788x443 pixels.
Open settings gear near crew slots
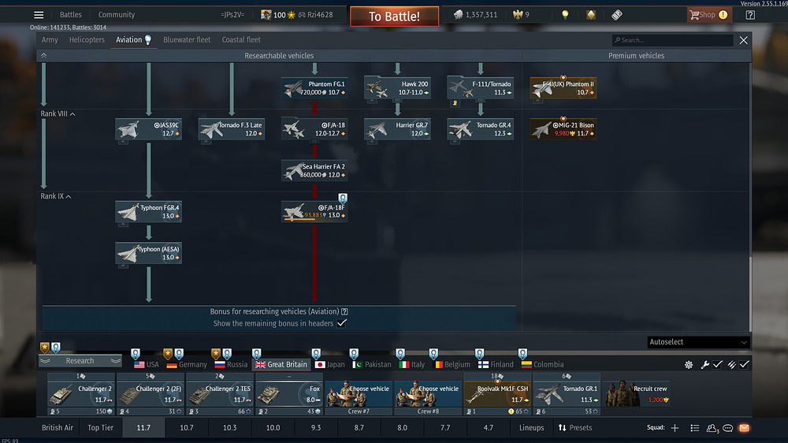point(689,364)
